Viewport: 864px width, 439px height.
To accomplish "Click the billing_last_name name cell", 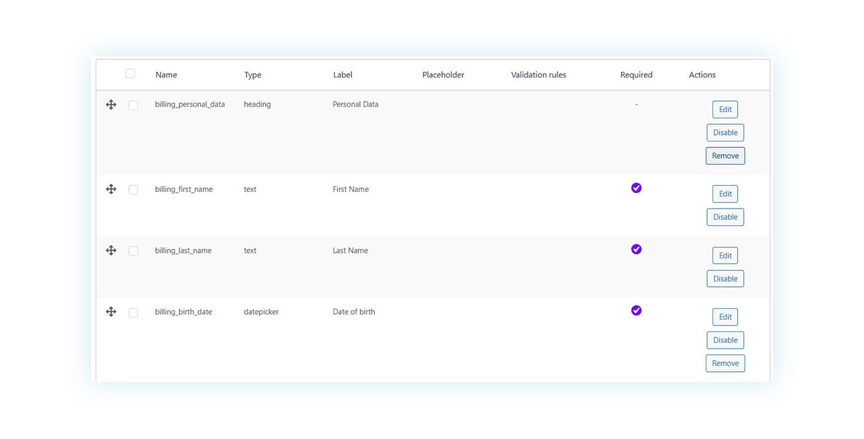I will coord(183,250).
